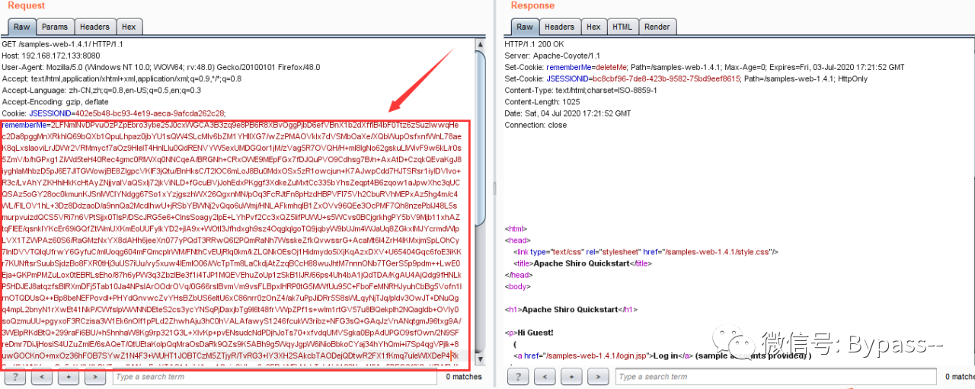Select the response Raw tab
Image resolution: width=975 pixels, height=389 pixels.
[x=525, y=27]
